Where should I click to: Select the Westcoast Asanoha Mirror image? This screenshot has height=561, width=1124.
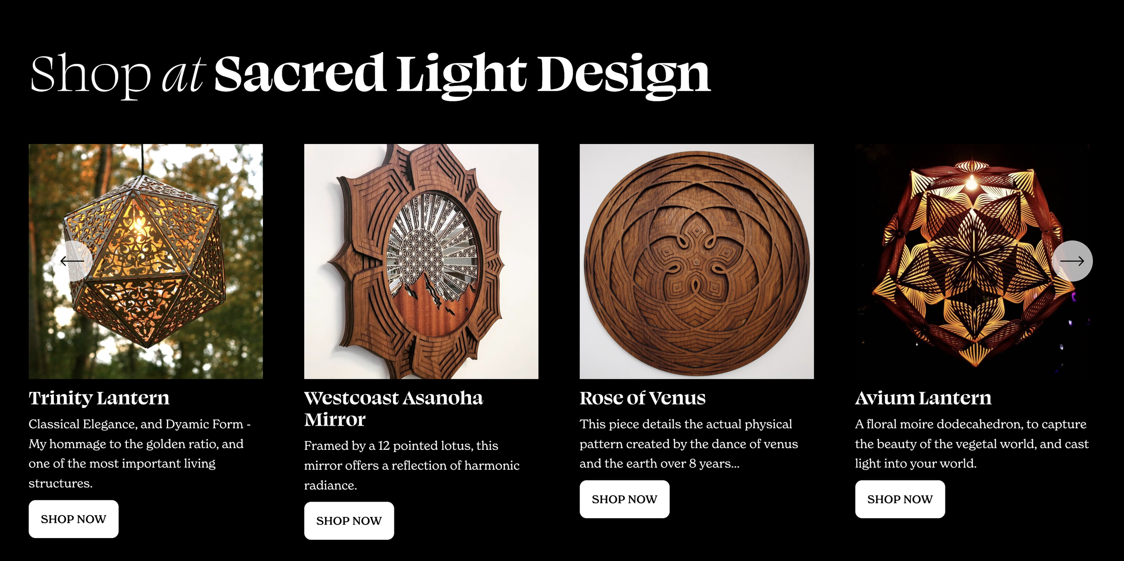[x=421, y=261]
